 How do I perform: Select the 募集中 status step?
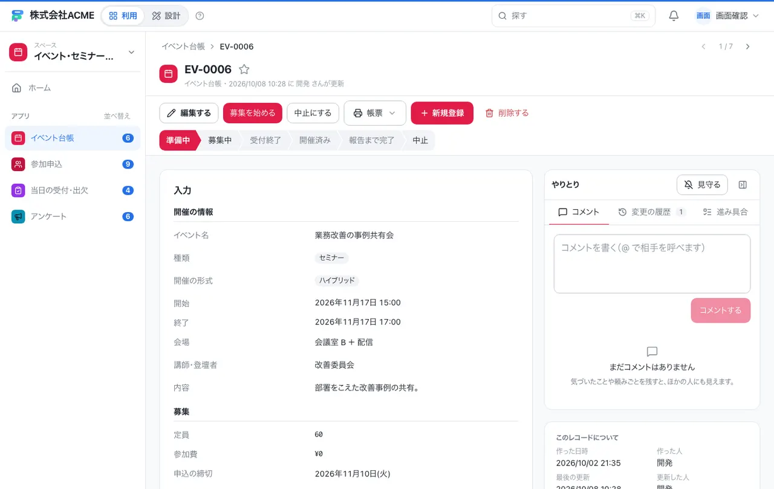point(220,140)
